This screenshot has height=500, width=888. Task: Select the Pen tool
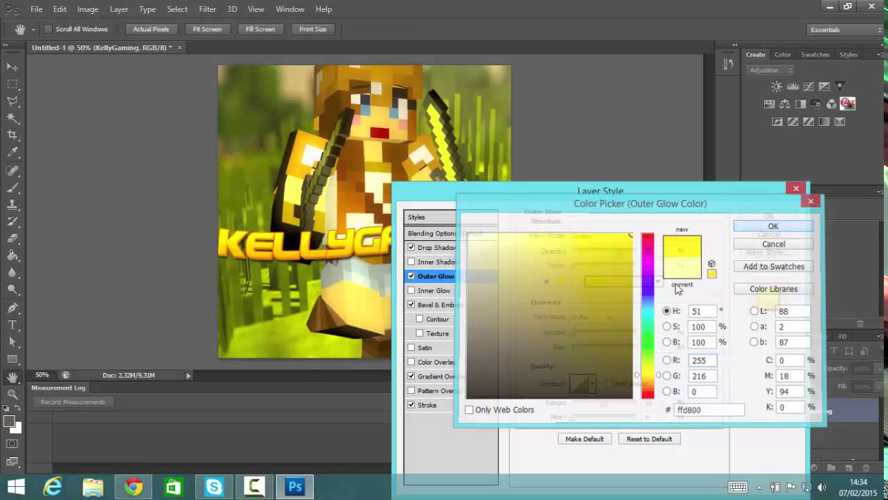13,308
